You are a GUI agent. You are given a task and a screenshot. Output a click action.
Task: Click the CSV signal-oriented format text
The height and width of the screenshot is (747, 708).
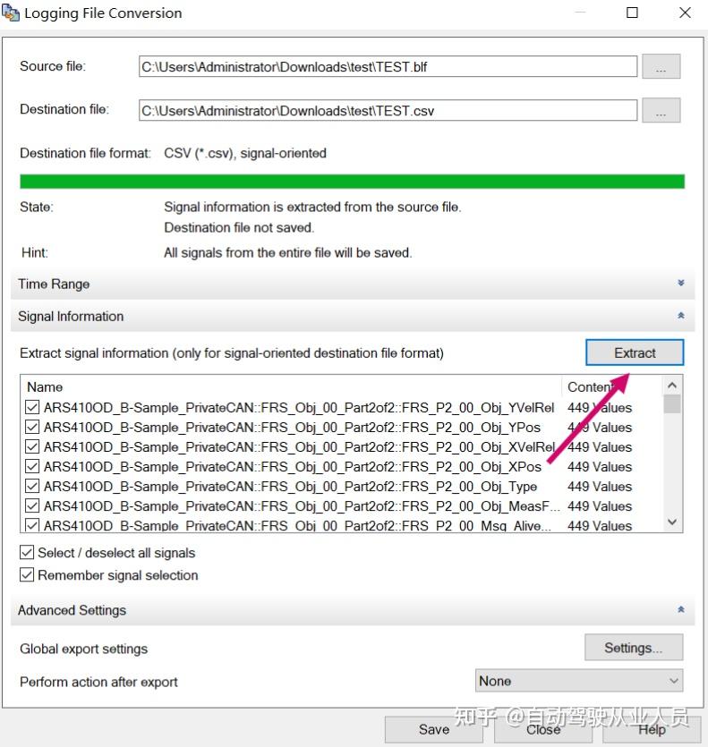tap(245, 153)
